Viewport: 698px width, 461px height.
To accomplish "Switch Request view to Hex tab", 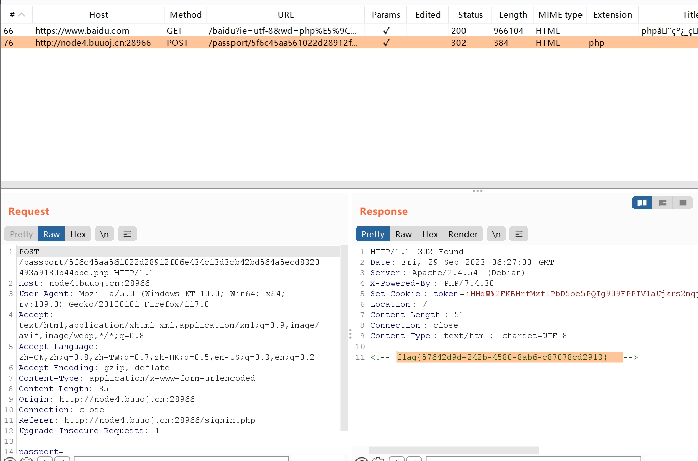I will coord(78,234).
